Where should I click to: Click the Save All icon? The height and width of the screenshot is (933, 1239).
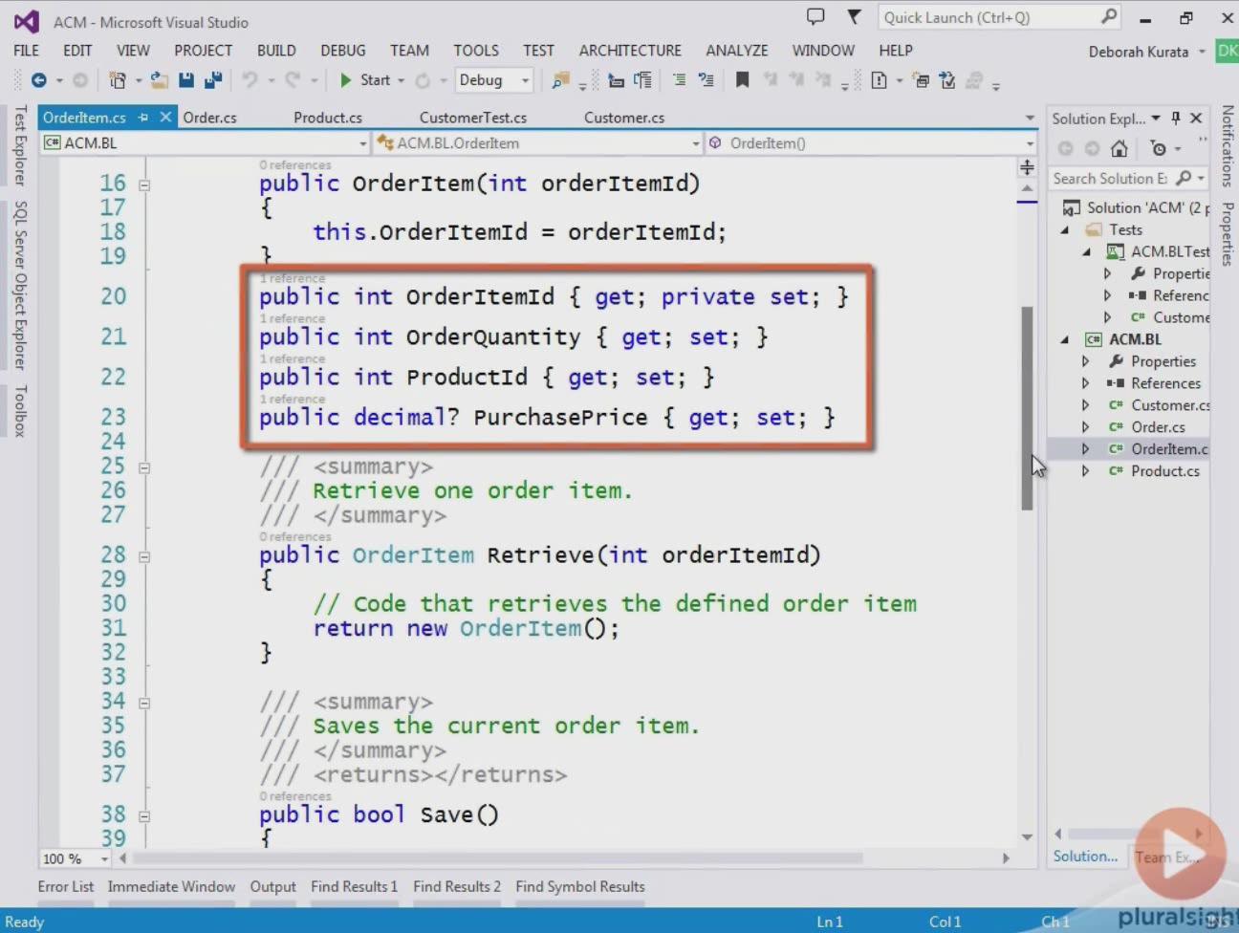pyautogui.click(x=213, y=80)
